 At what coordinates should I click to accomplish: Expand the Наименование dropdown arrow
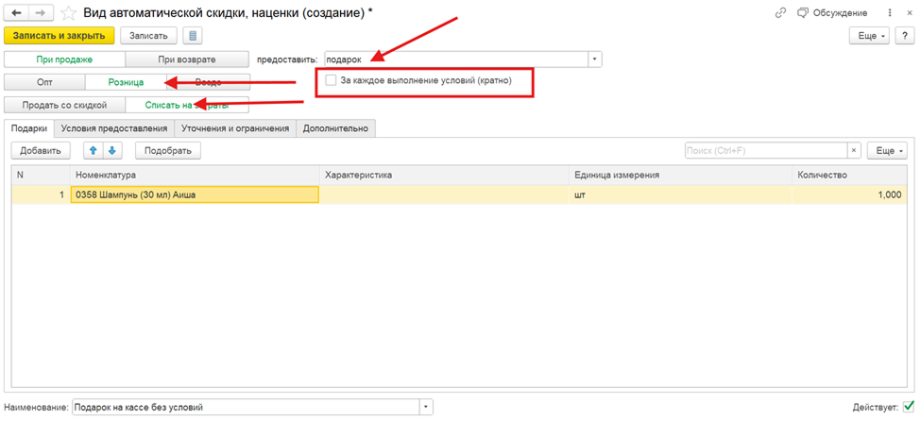[427, 407]
